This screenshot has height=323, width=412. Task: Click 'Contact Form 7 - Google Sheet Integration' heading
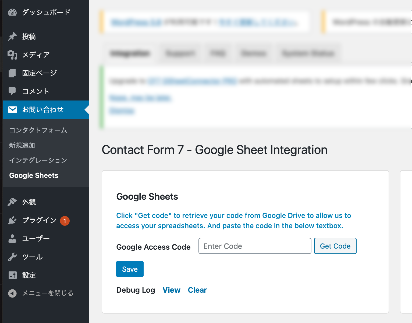pyautogui.click(x=215, y=150)
